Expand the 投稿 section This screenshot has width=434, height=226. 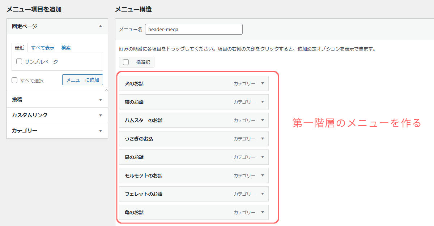click(x=101, y=100)
